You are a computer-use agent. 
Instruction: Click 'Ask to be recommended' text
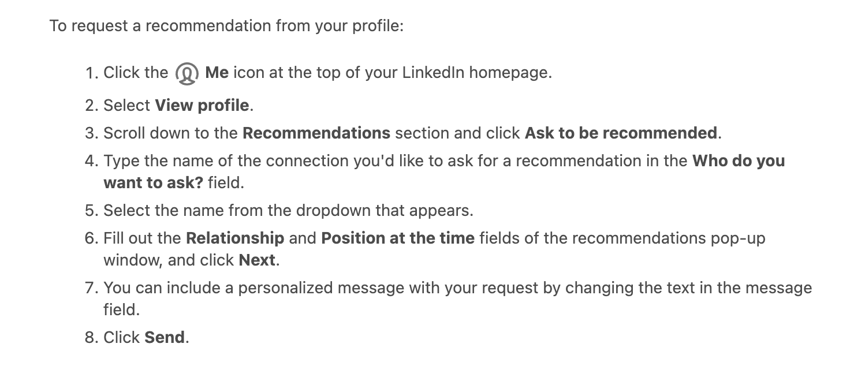point(621,133)
